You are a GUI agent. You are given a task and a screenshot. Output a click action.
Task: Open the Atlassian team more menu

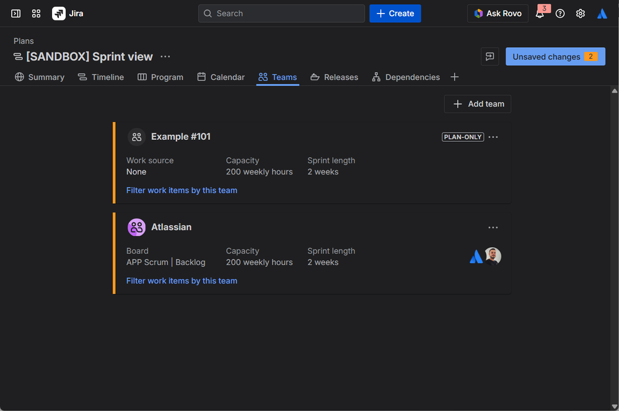(x=493, y=227)
